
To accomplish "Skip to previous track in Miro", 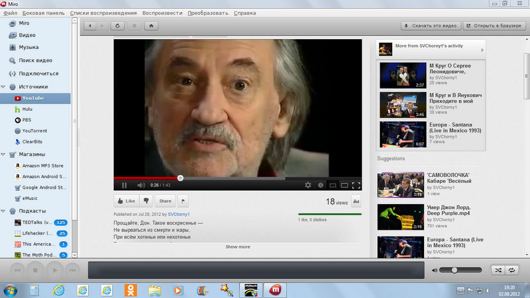I will (x=18, y=270).
